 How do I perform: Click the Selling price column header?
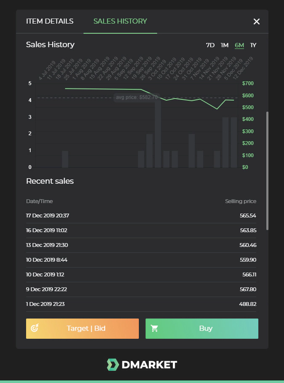coord(240,201)
